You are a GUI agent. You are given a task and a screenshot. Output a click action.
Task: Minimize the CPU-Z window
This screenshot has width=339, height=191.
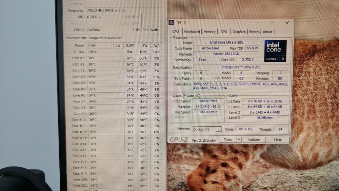257,23
